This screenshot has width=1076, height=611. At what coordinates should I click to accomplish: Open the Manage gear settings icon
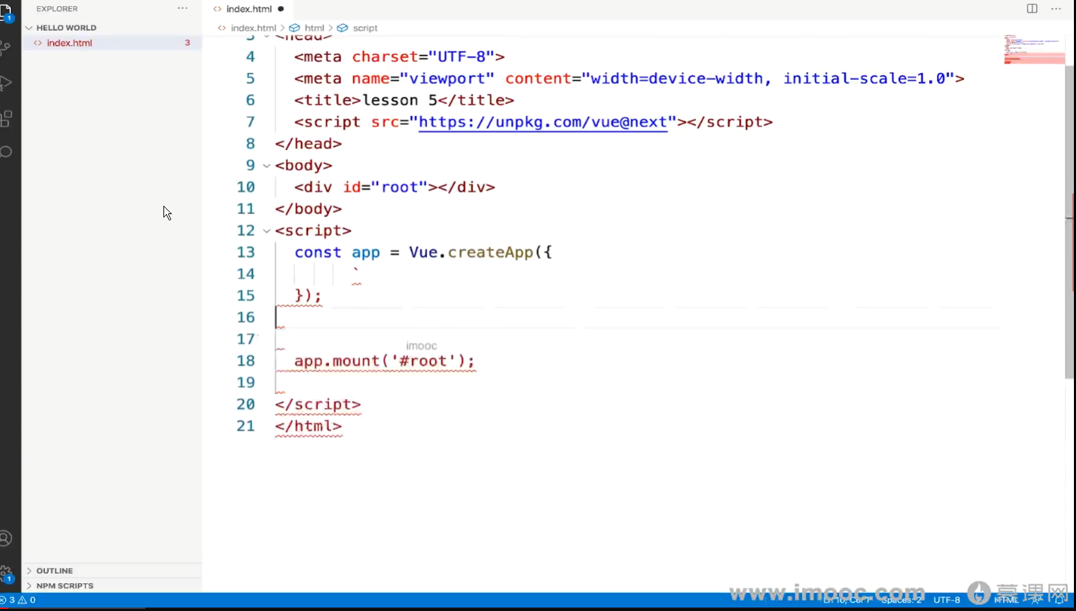(6, 573)
